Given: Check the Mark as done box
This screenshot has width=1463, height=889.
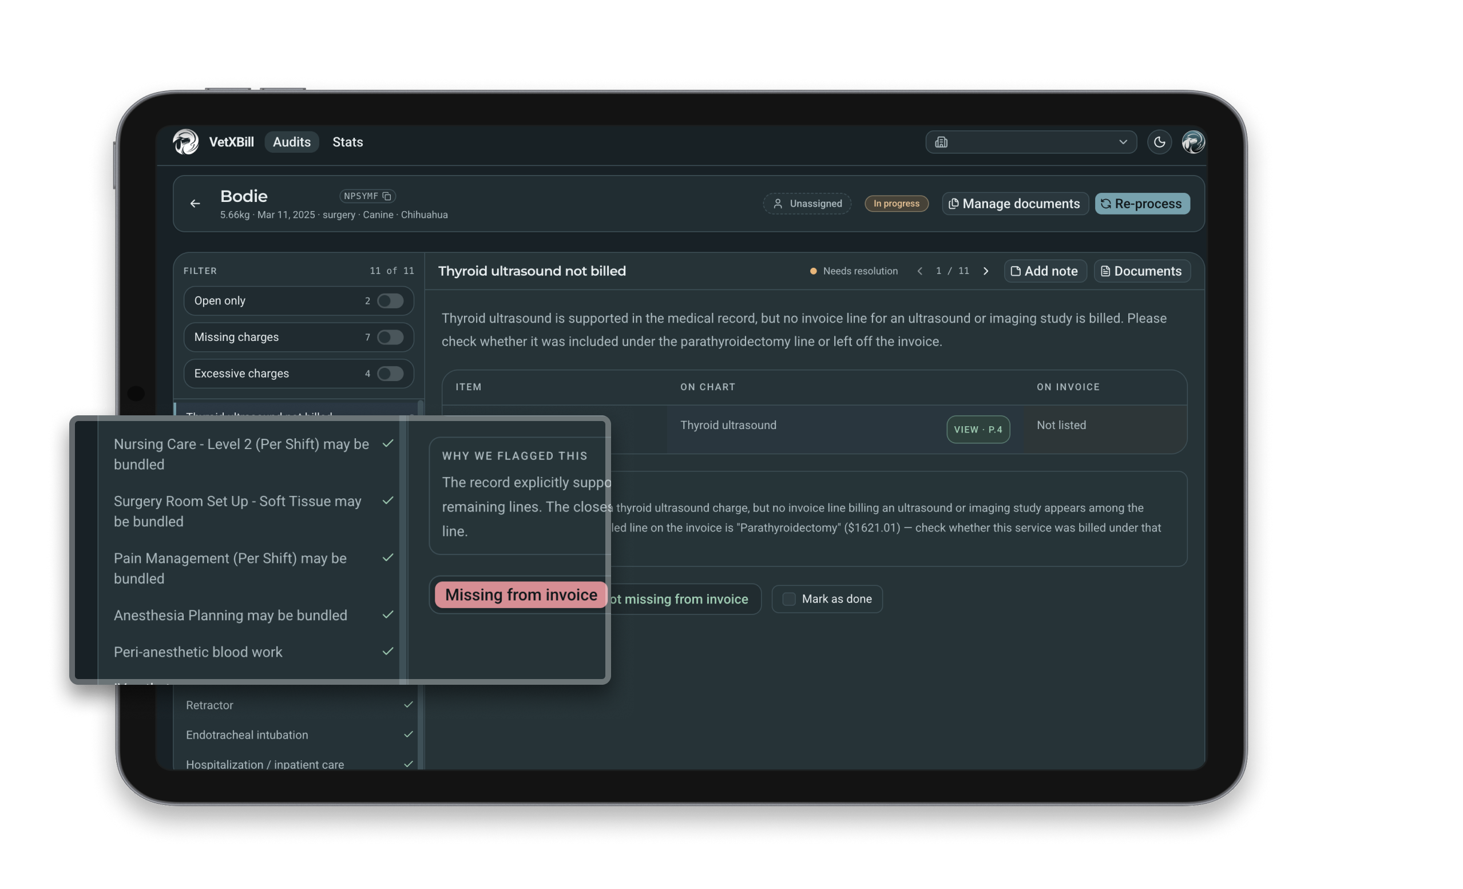Looking at the screenshot, I should [x=788, y=598].
